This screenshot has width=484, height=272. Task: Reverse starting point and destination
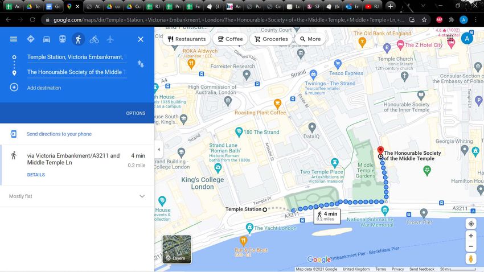click(141, 64)
